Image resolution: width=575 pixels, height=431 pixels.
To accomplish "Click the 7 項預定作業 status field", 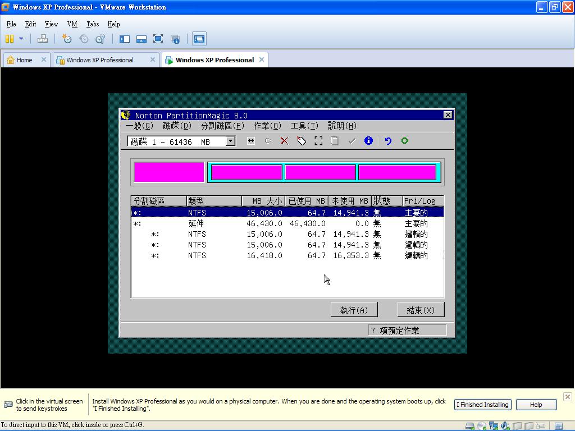I will coord(408,330).
